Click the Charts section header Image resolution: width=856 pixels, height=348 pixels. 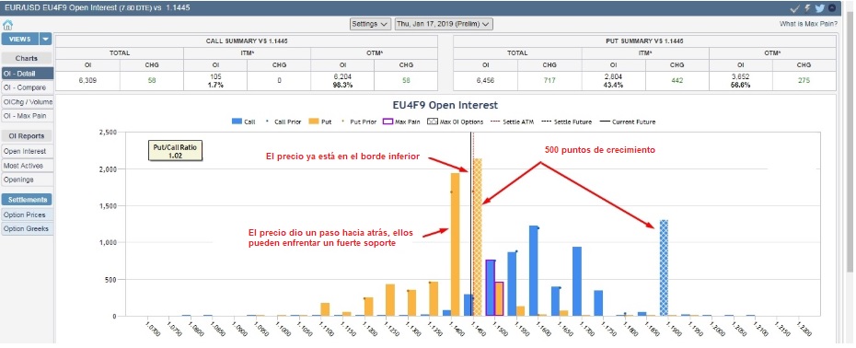click(26, 58)
